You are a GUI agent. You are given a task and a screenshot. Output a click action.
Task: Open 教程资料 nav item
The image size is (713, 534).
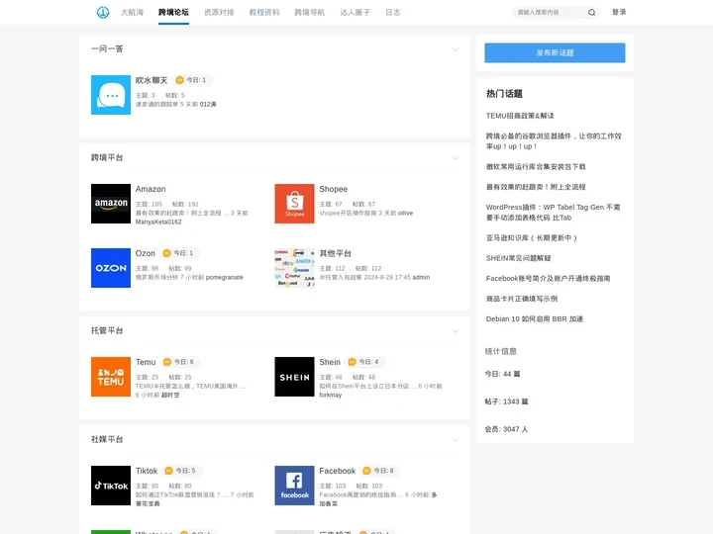264,12
